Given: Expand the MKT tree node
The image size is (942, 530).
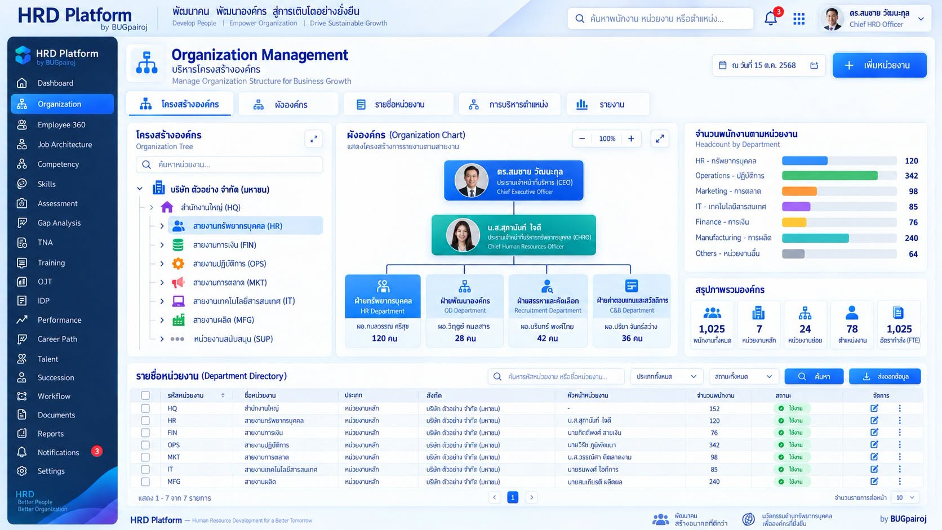Looking at the screenshot, I should tap(162, 283).
